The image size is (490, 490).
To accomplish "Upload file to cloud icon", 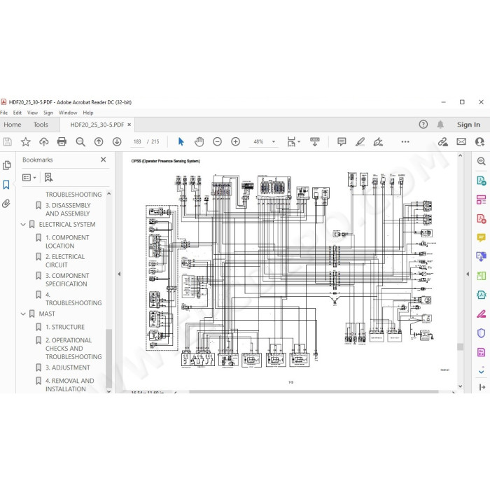I will pyautogui.click(x=43, y=142).
